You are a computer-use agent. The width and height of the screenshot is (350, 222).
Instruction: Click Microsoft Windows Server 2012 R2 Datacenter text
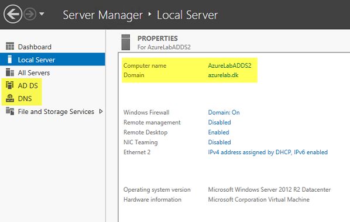pos(269,189)
